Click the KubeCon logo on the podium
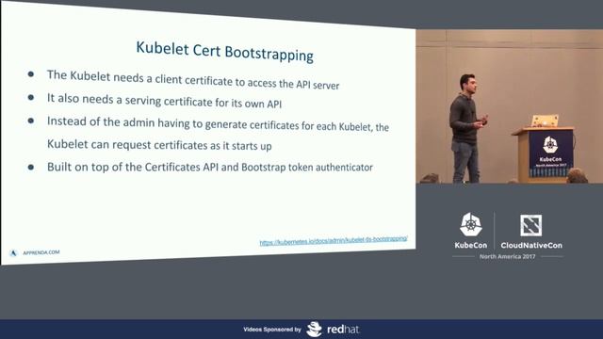 [550, 145]
